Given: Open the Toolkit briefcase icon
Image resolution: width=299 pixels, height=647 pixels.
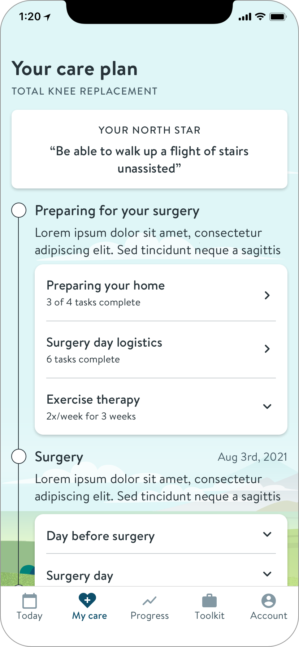Looking at the screenshot, I should point(209,601).
